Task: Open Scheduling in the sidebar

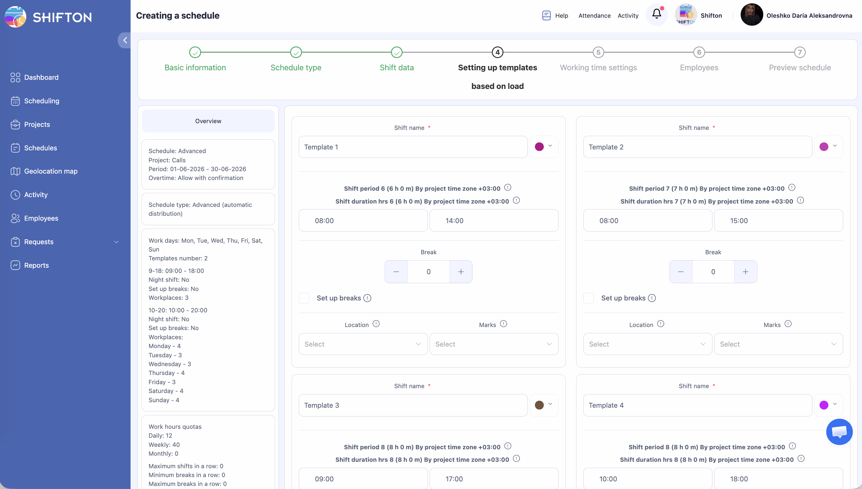Action: 42,101
